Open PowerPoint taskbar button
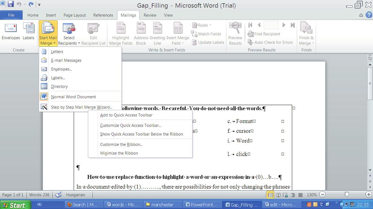Screen dimensions: 373x209 coord(202,205)
